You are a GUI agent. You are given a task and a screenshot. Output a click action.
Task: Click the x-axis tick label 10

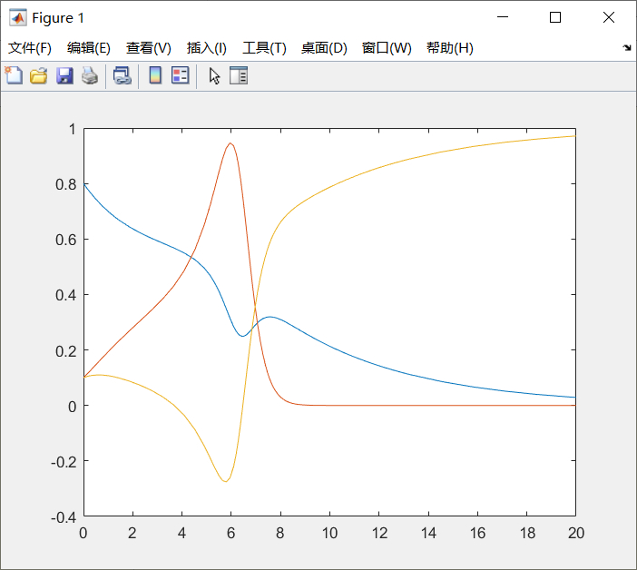pos(329,533)
